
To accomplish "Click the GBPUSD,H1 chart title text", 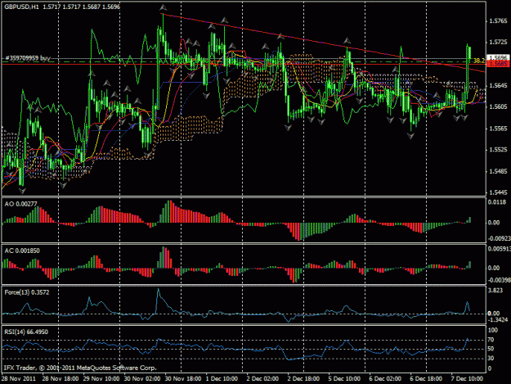I will coord(21,7).
